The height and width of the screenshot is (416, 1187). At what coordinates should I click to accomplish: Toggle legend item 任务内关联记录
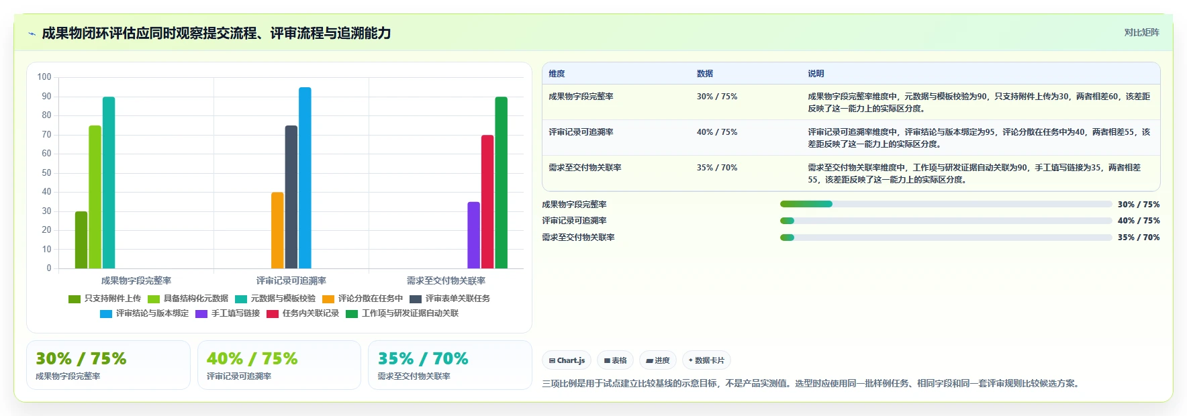coord(303,313)
